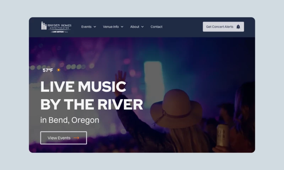Click the sun weather icon
Viewport: 284px width, 170px height.
[x=58, y=70]
